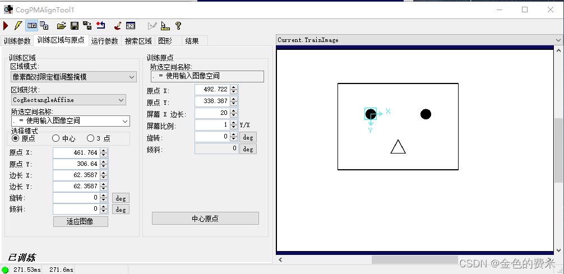Click the 中心原点 button

pos(205,219)
